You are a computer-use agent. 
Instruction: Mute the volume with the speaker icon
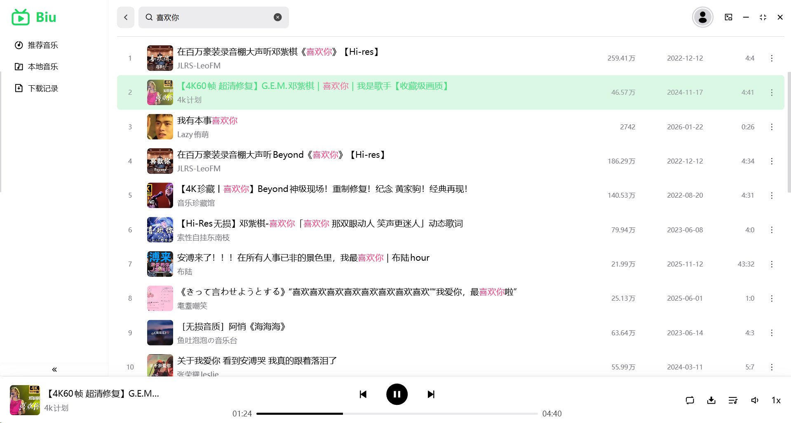coord(754,400)
